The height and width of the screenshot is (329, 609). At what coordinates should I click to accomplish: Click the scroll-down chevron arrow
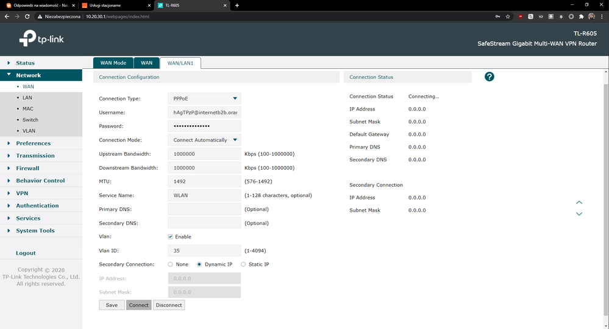tap(579, 213)
